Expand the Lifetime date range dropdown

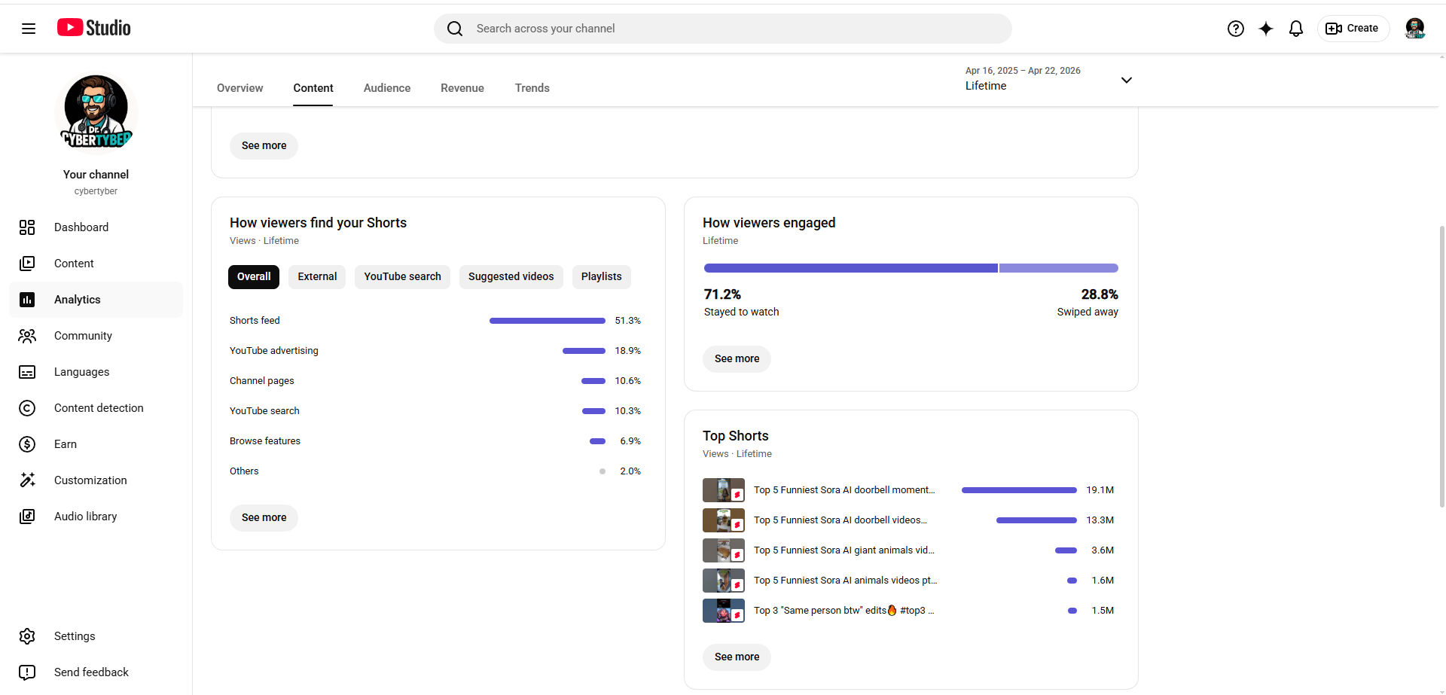(x=1126, y=80)
